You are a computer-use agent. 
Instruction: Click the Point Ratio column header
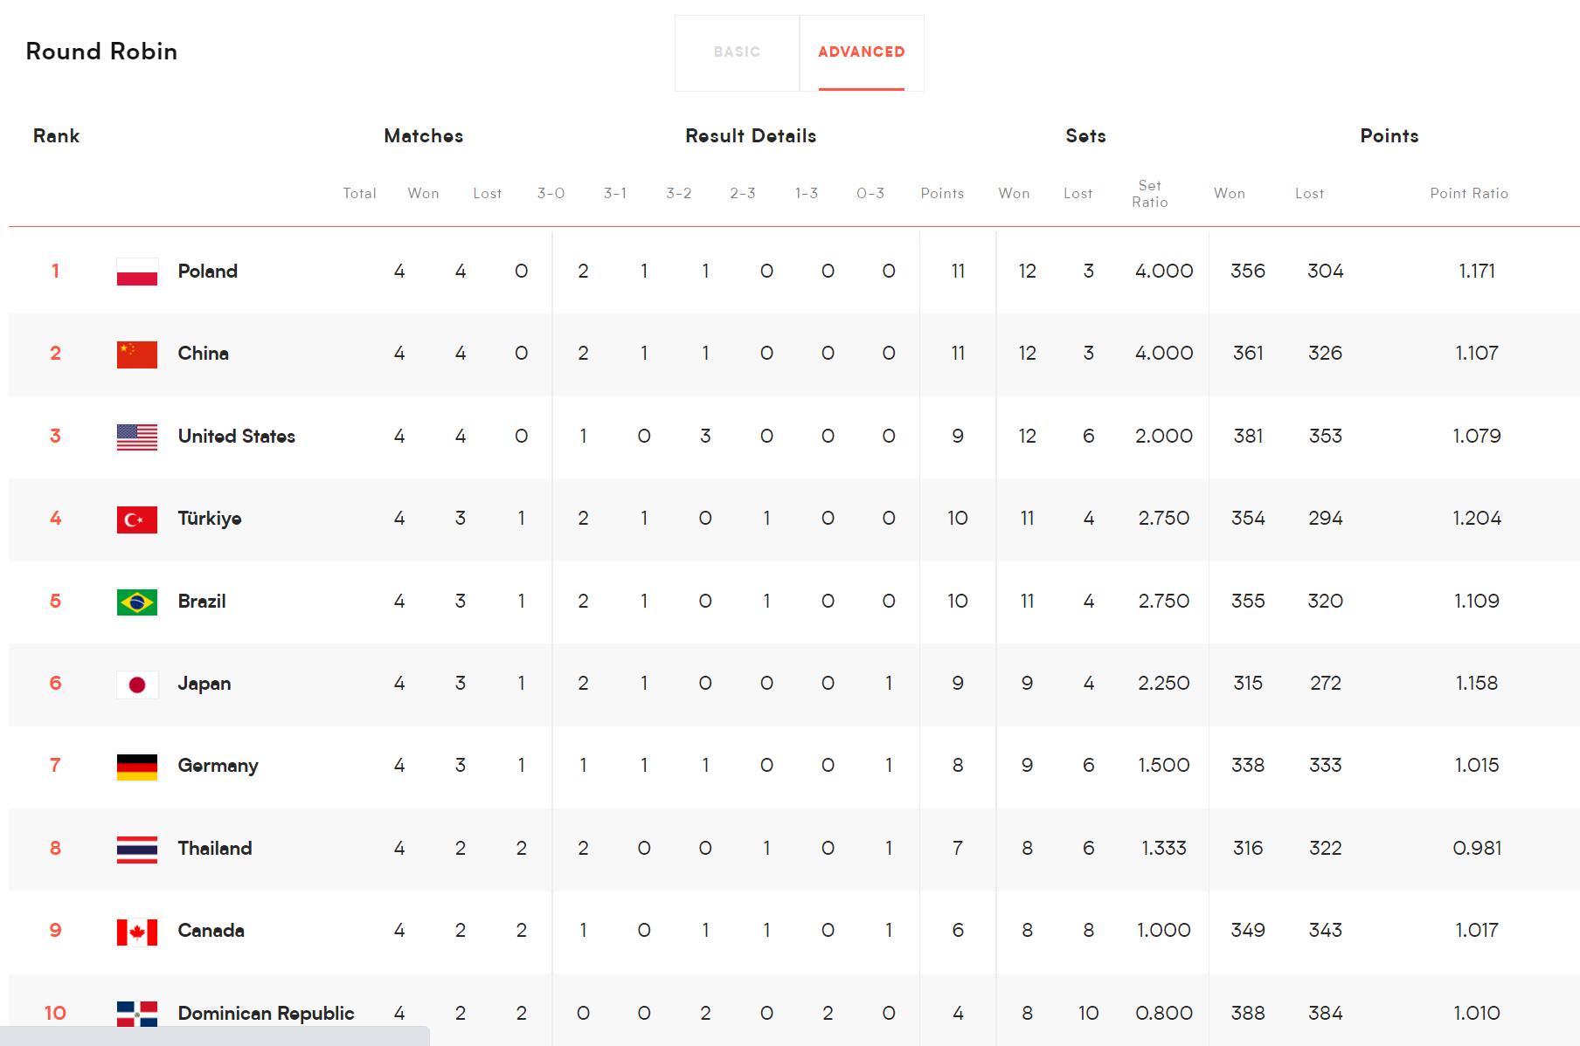coord(1469,194)
